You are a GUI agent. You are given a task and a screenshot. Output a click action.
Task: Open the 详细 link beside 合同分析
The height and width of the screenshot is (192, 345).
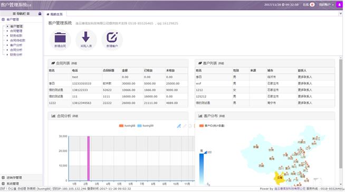pyautogui.click(x=75, y=116)
